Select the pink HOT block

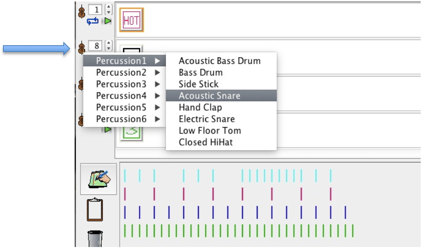point(132,20)
